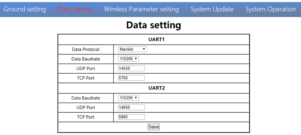301x135 pixels.
Task: Click UART1 TCP Port field showing 5760
Action: 132,78
